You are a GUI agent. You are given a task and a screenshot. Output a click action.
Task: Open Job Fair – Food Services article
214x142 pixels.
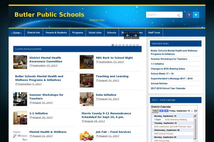click(113, 132)
